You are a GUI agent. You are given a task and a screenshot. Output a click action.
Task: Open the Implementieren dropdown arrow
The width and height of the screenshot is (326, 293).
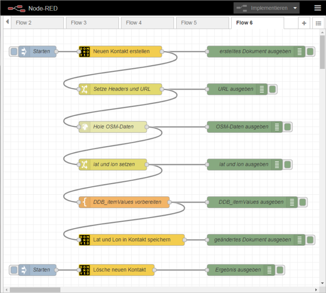295,8
